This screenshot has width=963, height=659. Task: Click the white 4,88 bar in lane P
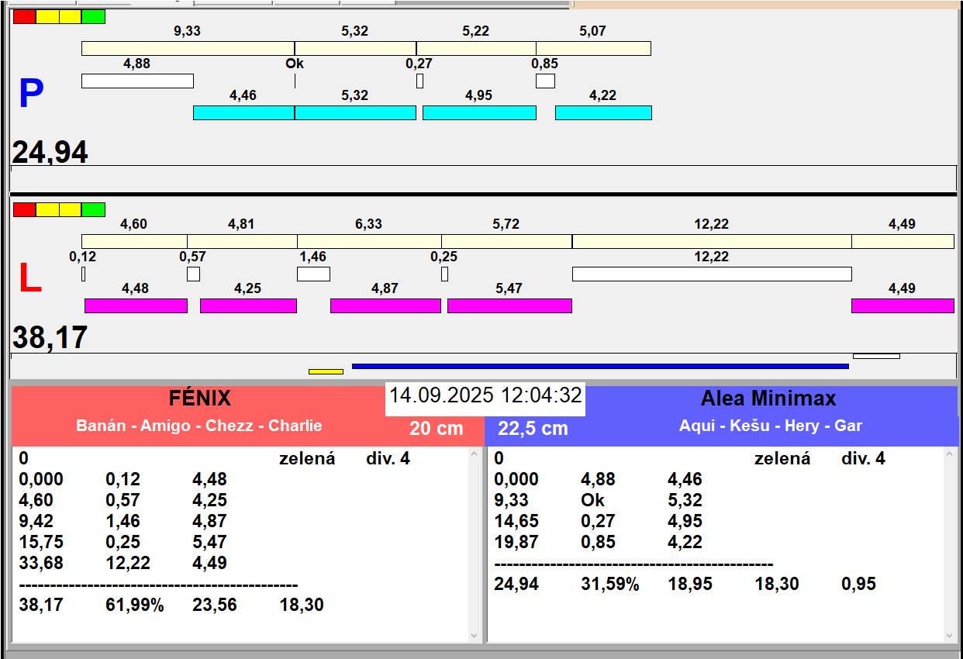[x=137, y=81]
